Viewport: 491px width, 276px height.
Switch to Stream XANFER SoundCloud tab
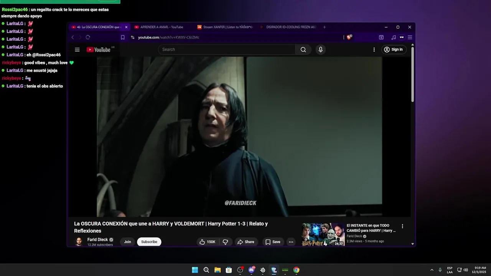click(x=225, y=27)
